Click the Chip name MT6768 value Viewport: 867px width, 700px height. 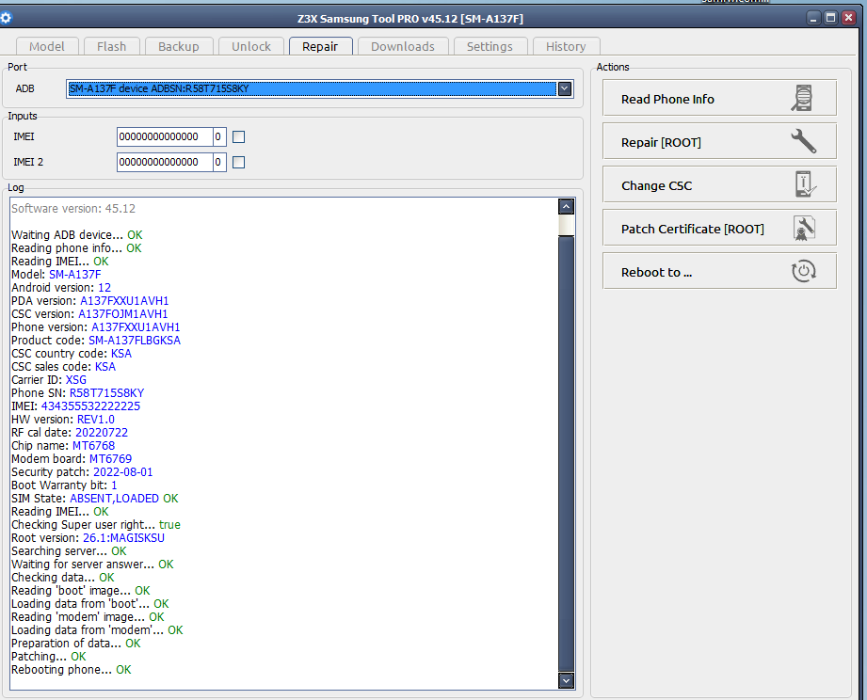click(x=93, y=446)
